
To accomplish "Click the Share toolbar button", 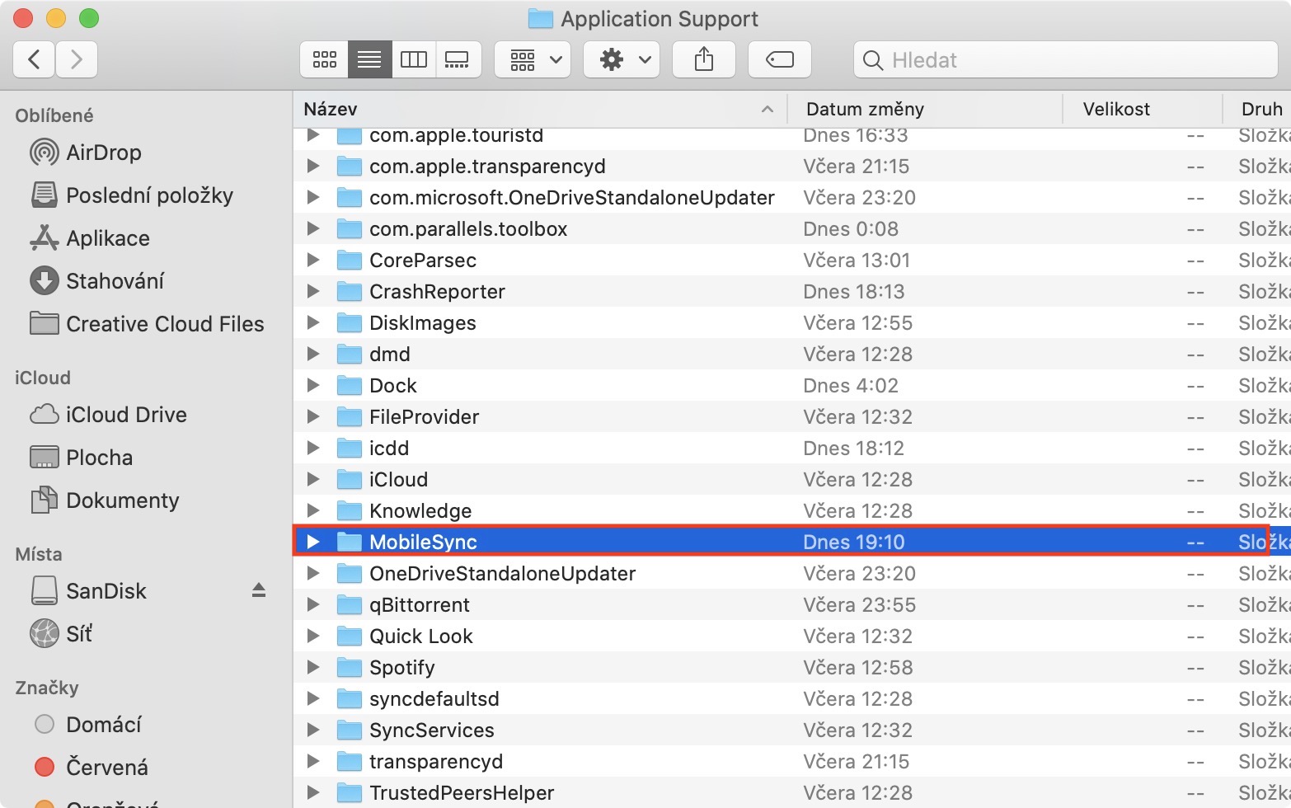I will 704,59.
